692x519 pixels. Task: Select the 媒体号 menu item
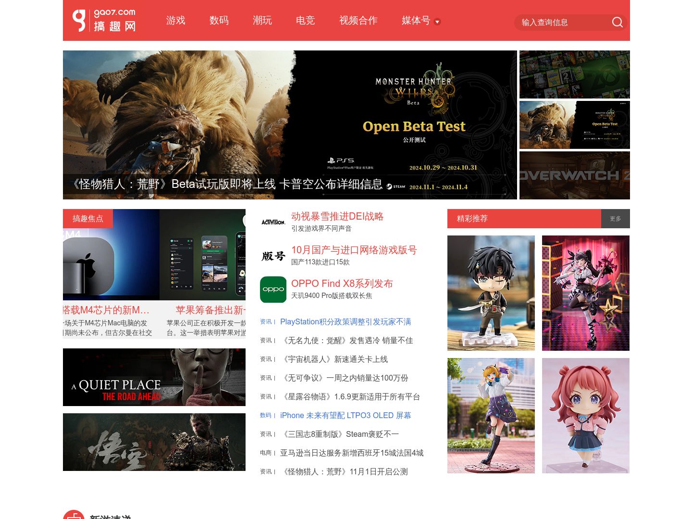(x=416, y=20)
